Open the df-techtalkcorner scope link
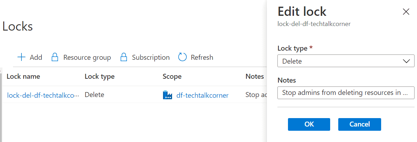Screen dimensions: 417x142 coord(203,95)
